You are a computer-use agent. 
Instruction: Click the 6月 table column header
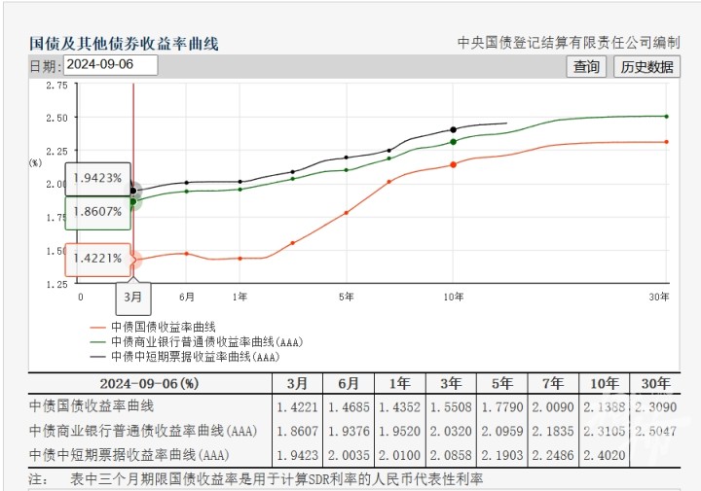(x=349, y=383)
